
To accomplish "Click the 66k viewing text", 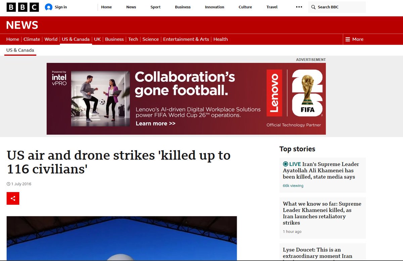I will (293, 186).
